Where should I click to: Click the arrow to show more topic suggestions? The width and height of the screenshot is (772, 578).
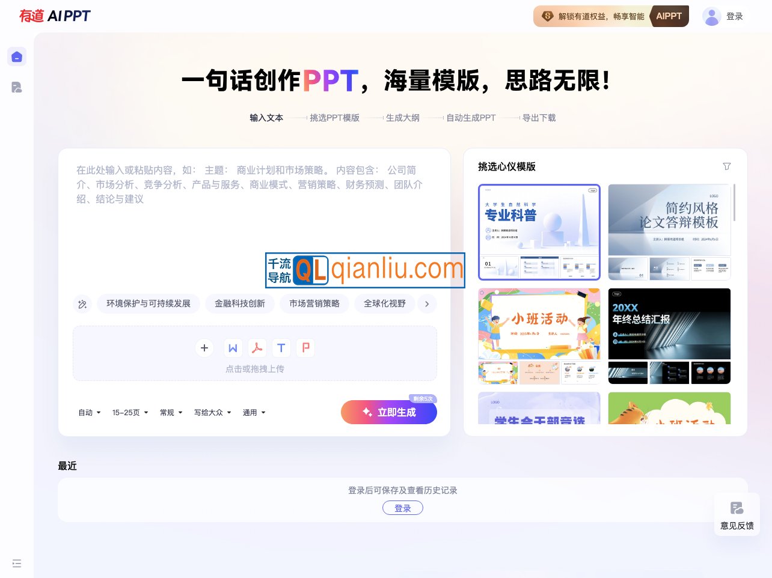tap(427, 304)
